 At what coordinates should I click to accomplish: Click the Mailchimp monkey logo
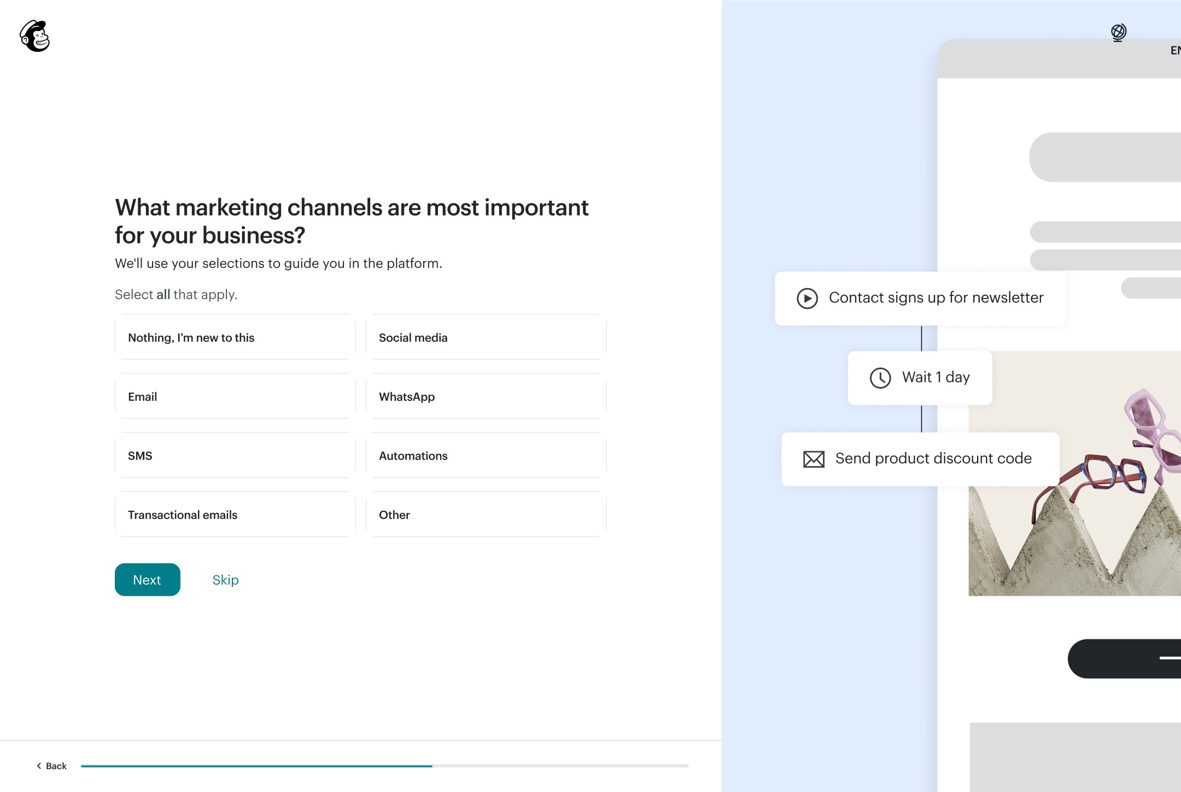click(34, 36)
